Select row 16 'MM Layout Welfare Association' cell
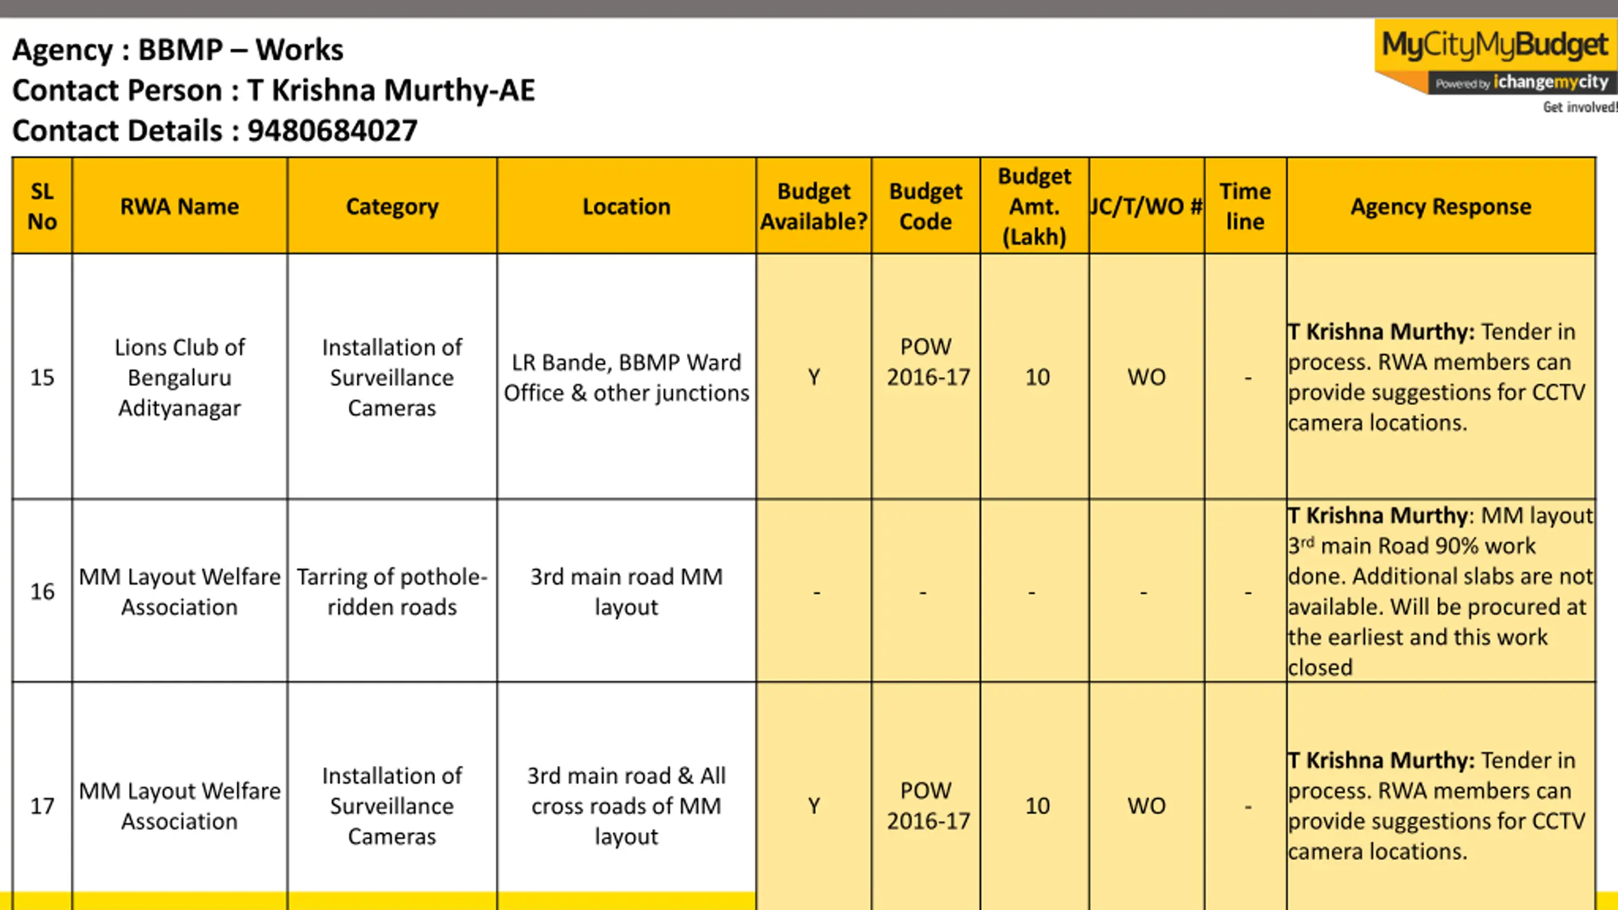 point(179,591)
